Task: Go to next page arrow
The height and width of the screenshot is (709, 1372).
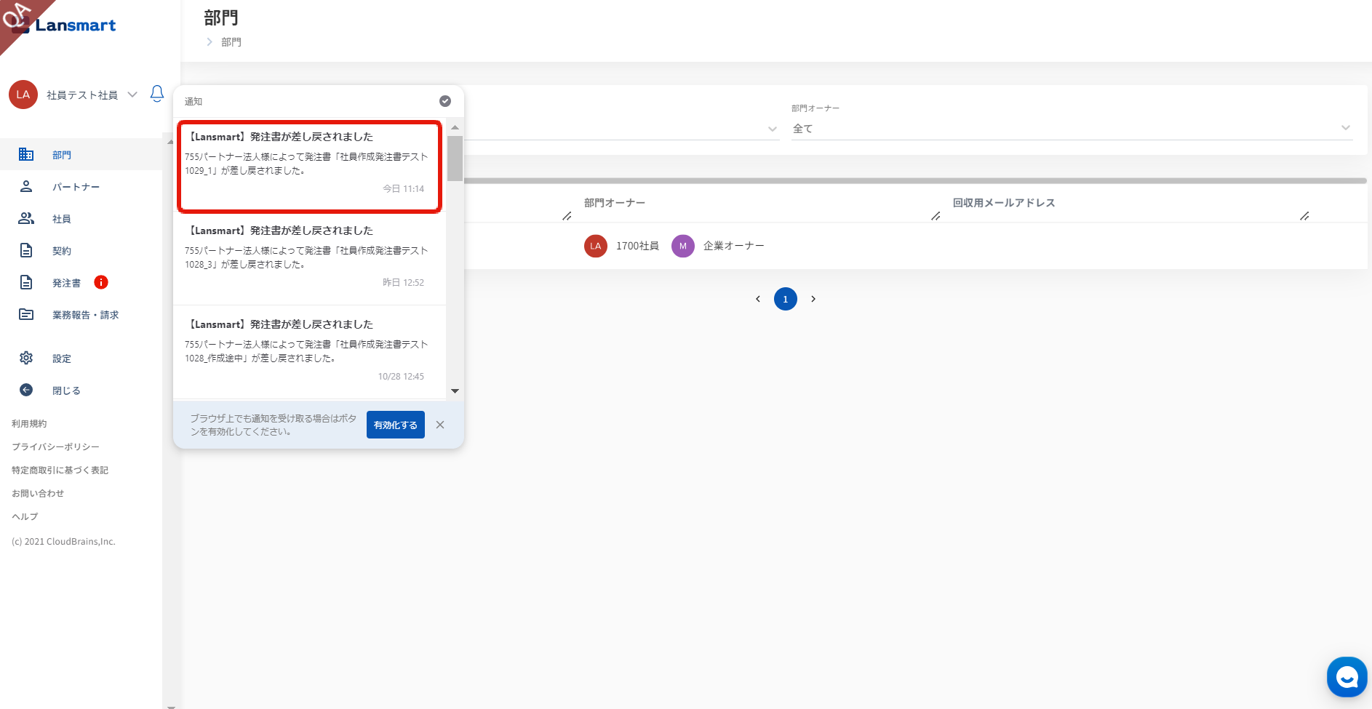Action: 813,299
